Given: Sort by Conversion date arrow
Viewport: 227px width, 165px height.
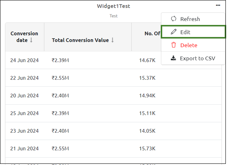Looking at the screenshot, I should (31, 40).
